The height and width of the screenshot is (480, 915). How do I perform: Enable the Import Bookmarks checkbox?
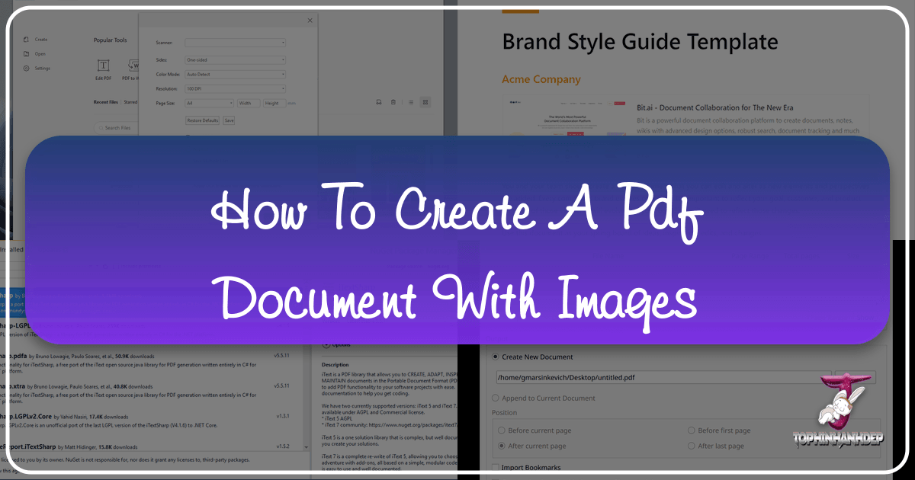click(x=496, y=466)
